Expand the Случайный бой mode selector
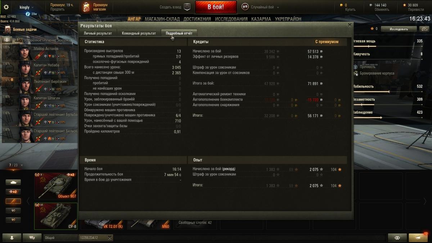The height and width of the screenshot is (243, 432). point(261,7)
